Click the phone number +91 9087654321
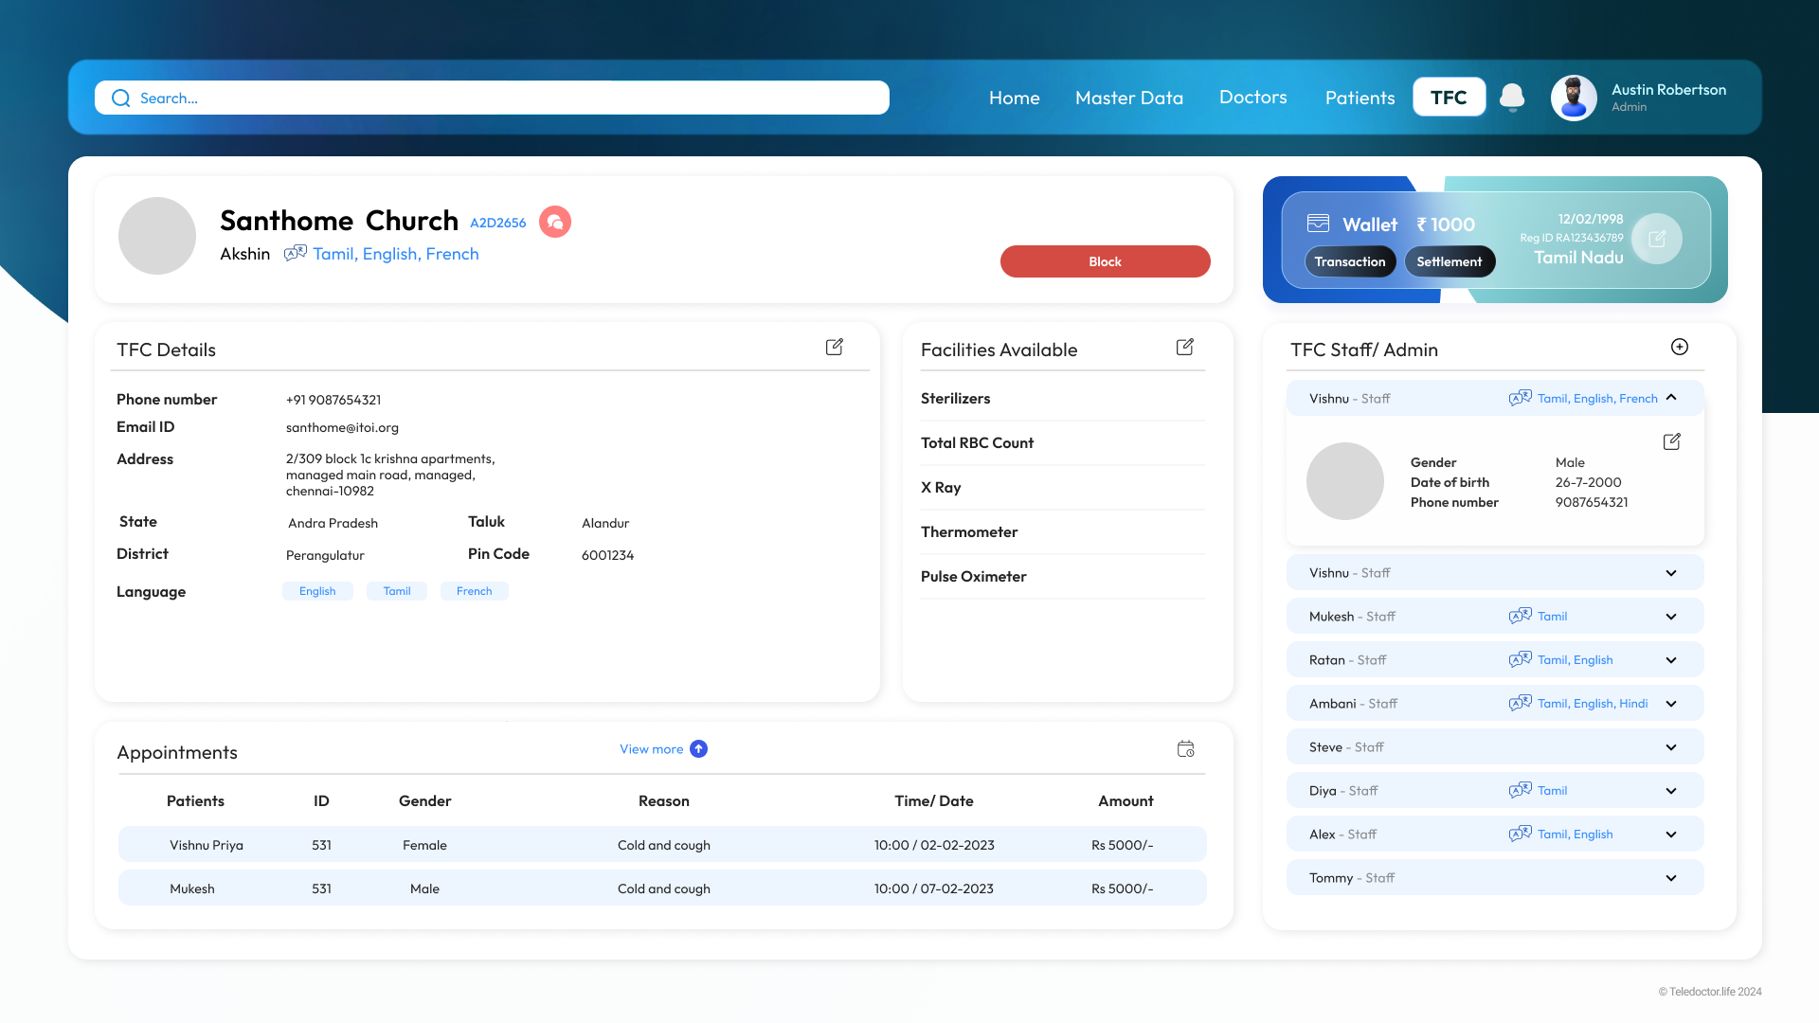1819x1023 pixels. point(333,400)
